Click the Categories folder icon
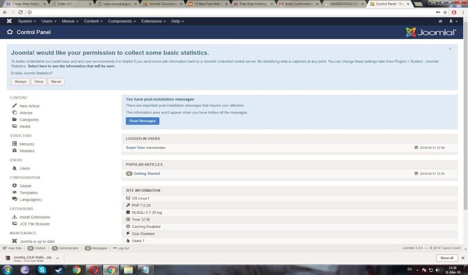468x275 pixels. (14, 119)
